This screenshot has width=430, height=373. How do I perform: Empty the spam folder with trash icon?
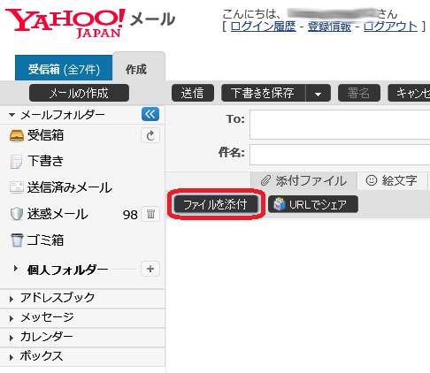(150, 214)
